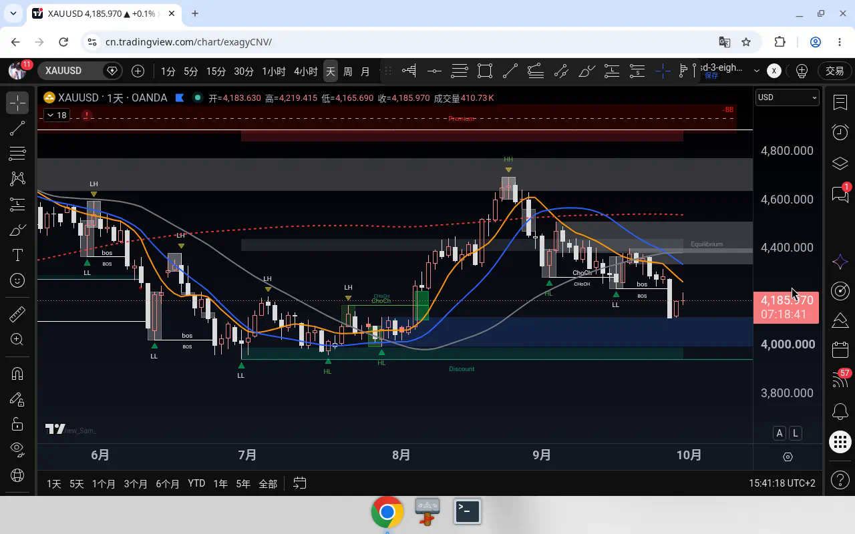The height and width of the screenshot is (534, 855).
Task: Select the horizontal ray drawing tool in favorites toolbar
Action: 434,71
